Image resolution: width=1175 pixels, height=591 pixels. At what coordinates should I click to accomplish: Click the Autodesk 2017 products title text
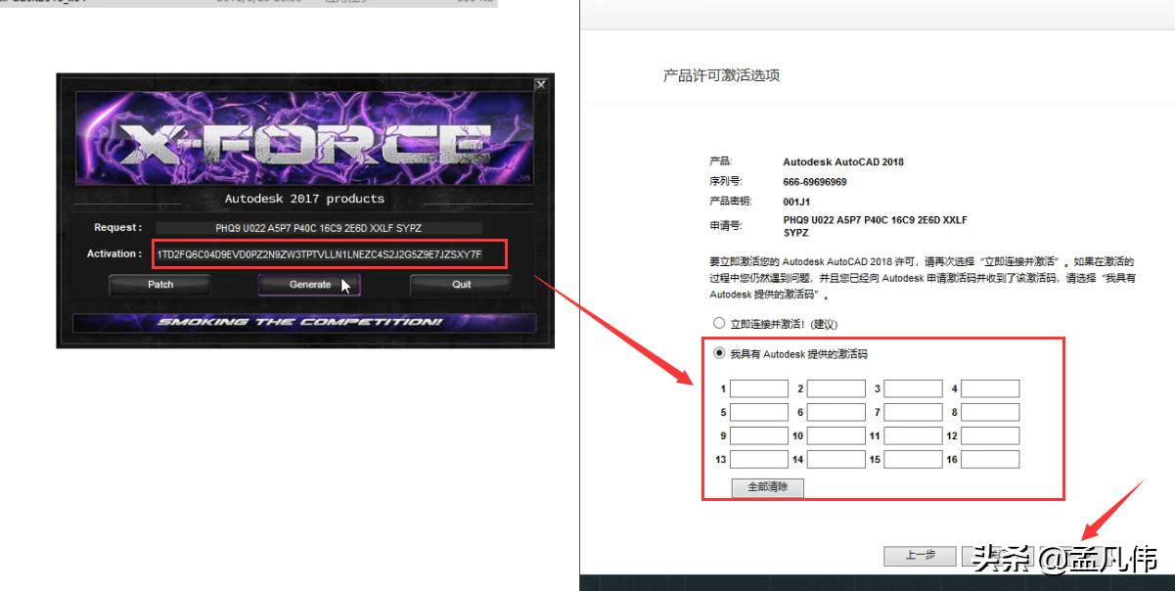click(x=305, y=199)
